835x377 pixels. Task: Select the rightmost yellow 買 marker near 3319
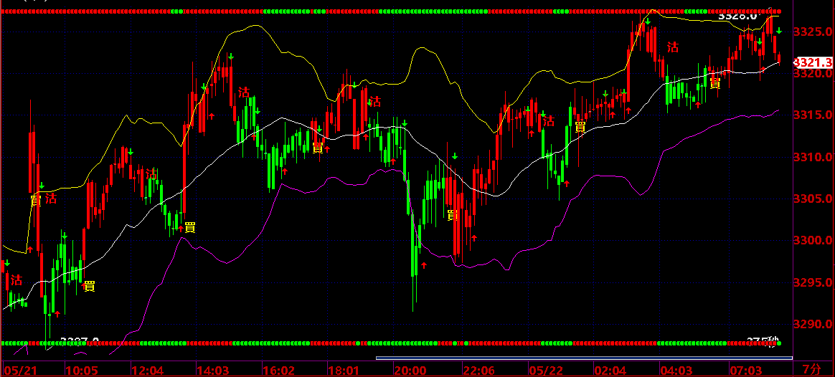(x=716, y=83)
